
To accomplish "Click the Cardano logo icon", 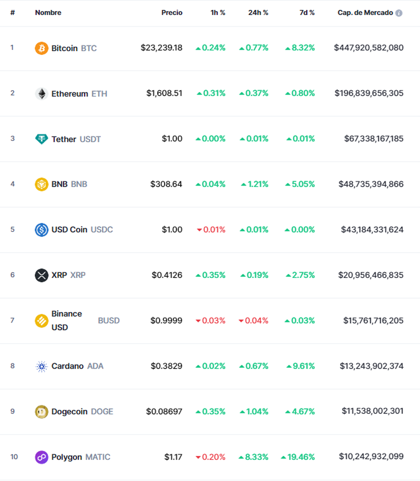I will click(x=42, y=366).
